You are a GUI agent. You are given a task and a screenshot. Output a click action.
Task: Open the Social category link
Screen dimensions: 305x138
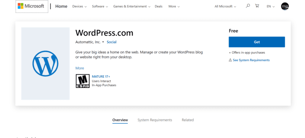point(112,42)
